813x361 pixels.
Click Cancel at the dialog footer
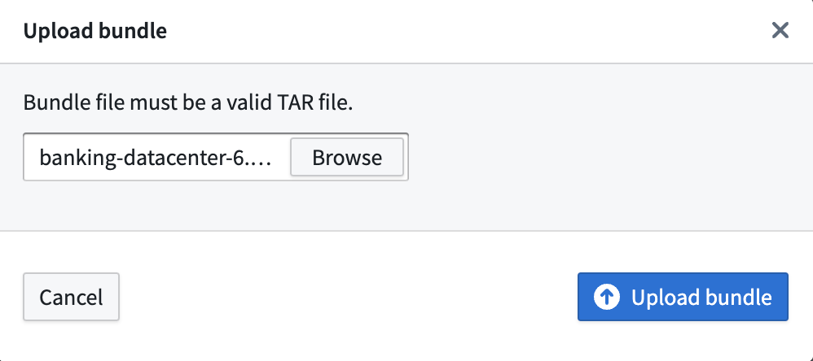[71, 297]
